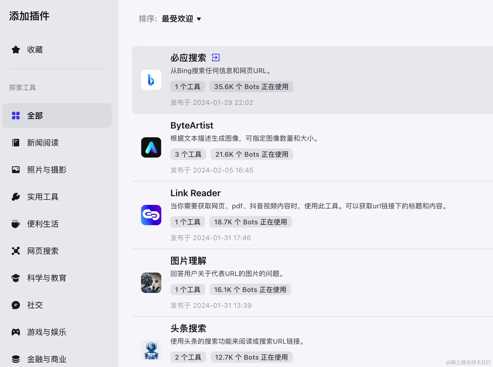Open the 社交 category
The image size is (493, 367).
pyautogui.click(x=57, y=305)
